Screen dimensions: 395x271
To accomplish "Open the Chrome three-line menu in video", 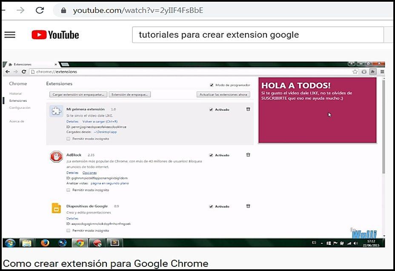I will click(x=382, y=72).
